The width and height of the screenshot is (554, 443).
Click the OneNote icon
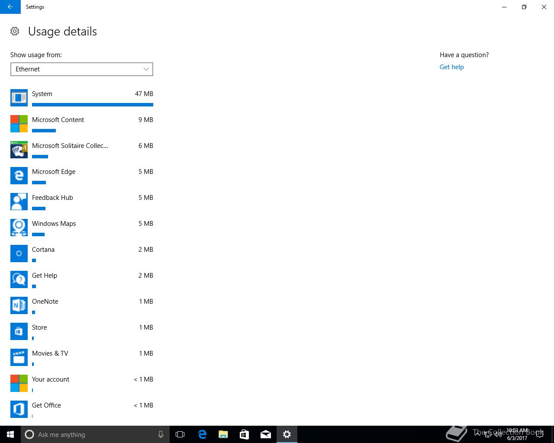point(19,305)
